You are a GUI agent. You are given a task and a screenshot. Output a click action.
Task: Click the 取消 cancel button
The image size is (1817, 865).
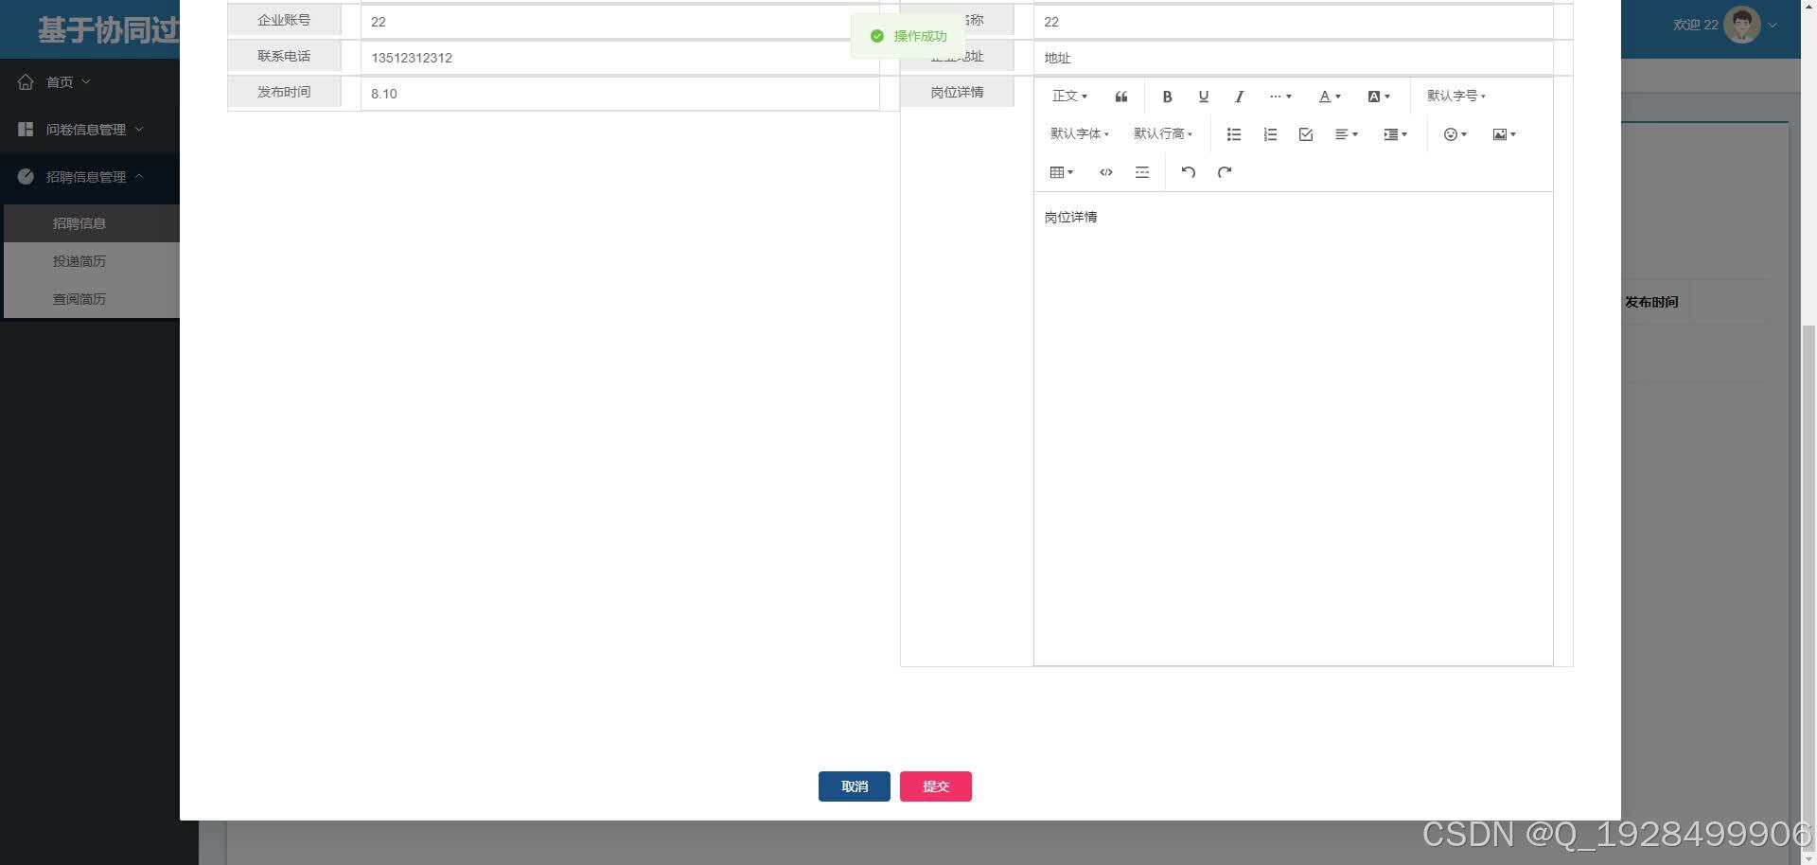click(854, 786)
